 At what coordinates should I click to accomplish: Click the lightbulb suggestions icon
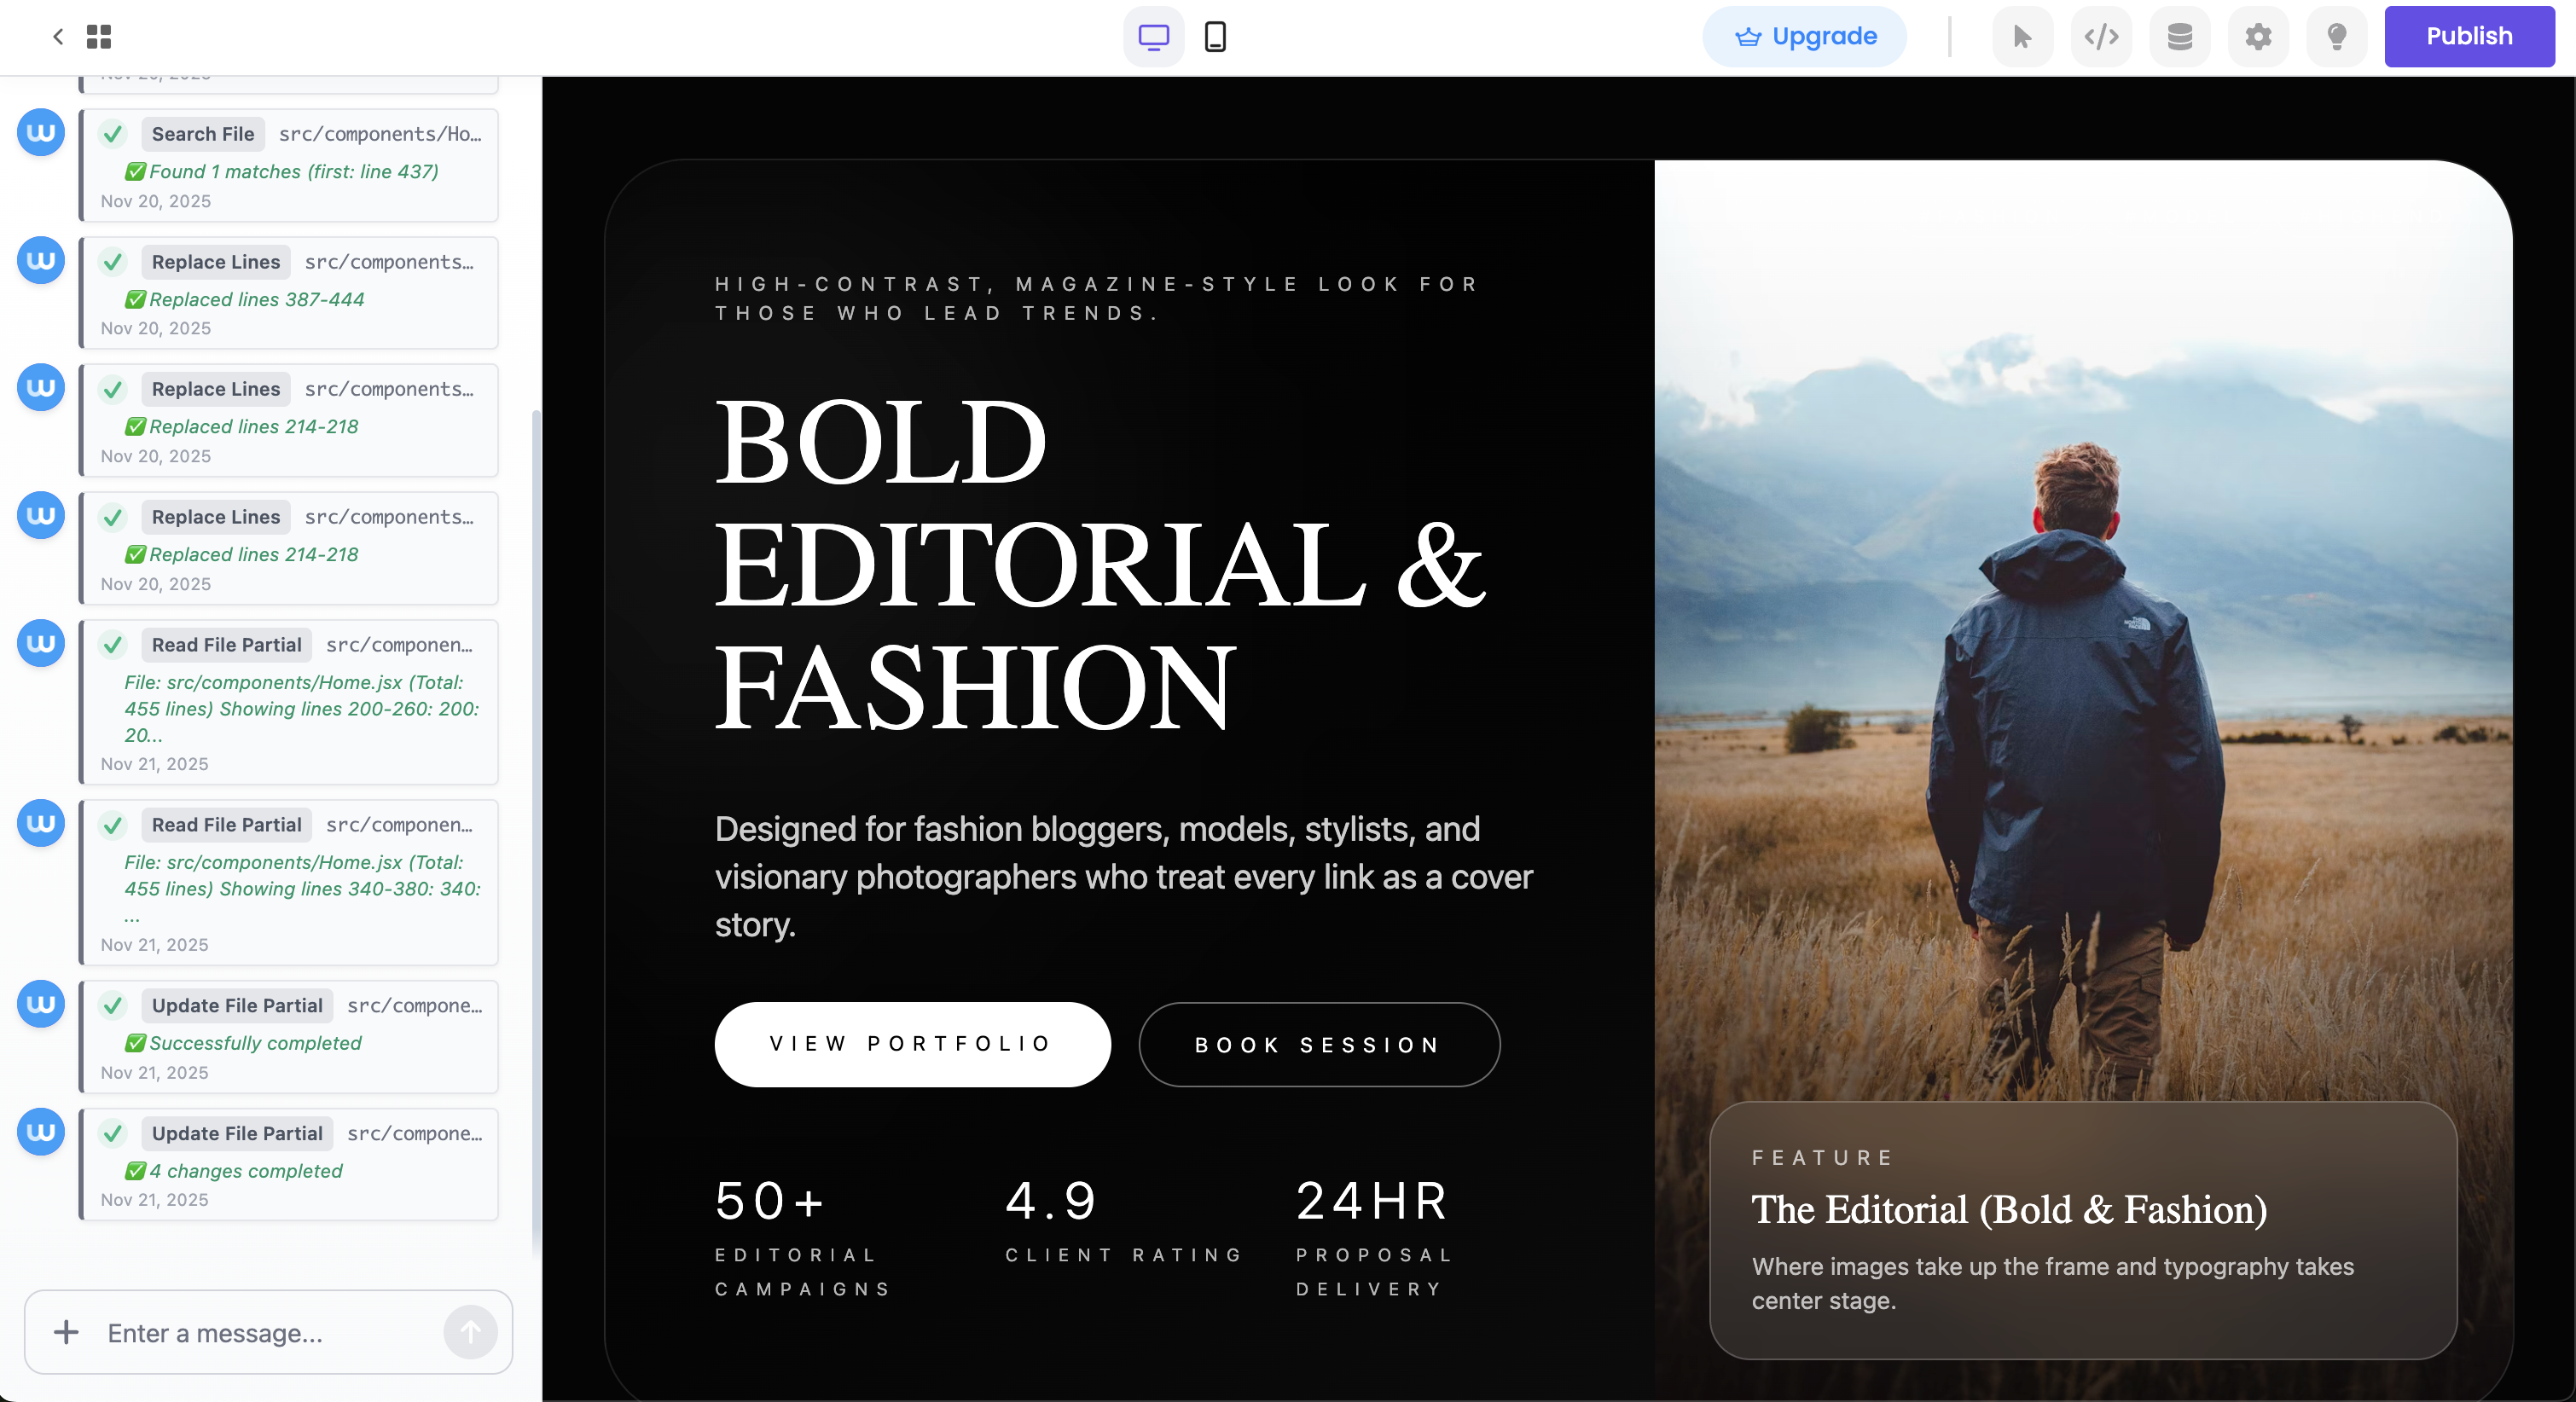2336,37
